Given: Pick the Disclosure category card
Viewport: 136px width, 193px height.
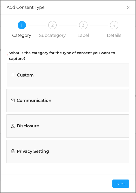Looking at the screenshot, I should (68, 126).
